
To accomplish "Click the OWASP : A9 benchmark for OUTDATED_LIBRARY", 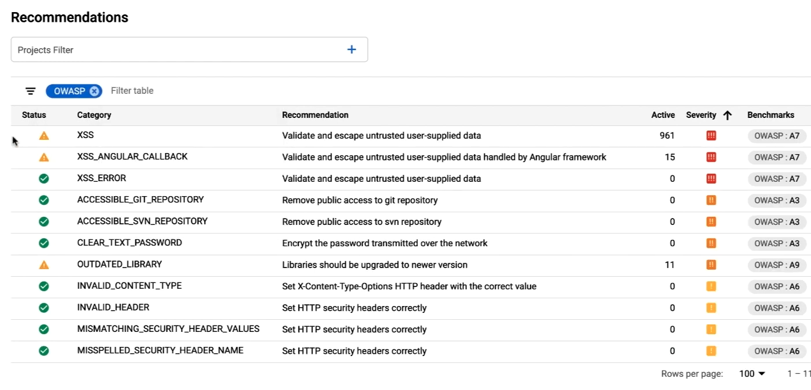I will [x=776, y=265].
